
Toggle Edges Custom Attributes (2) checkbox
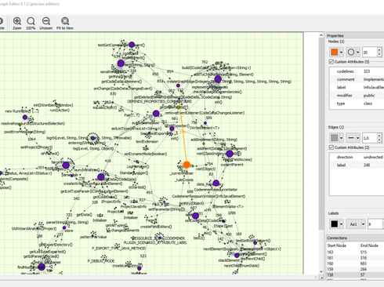[x=331, y=147]
